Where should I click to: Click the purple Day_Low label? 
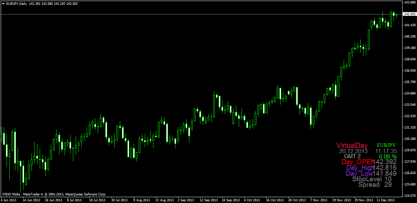(x=359, y=173)
